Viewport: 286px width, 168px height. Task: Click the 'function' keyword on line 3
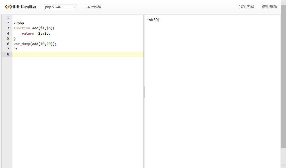point(22,28)
